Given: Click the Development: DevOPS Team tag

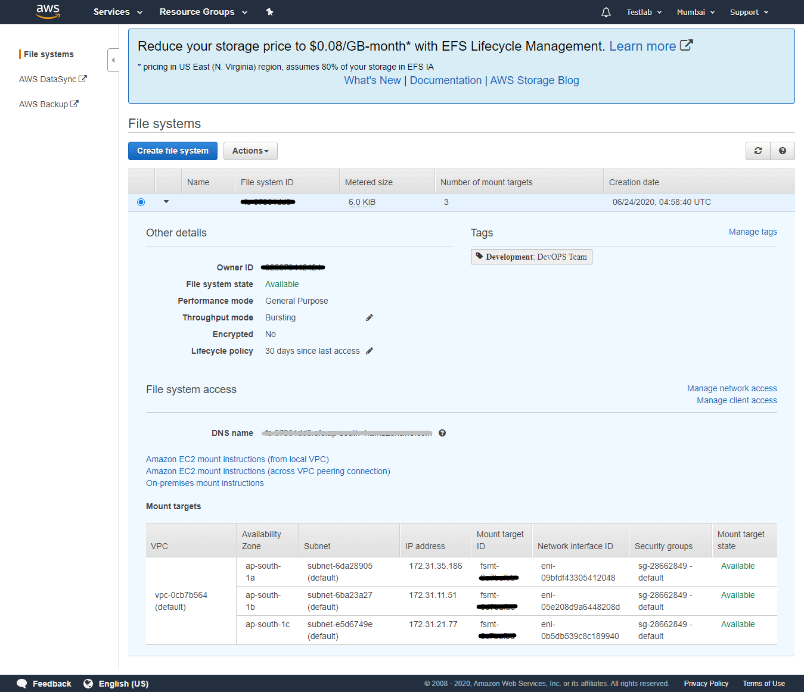Looking at the screenshot, I should [532, 257].
